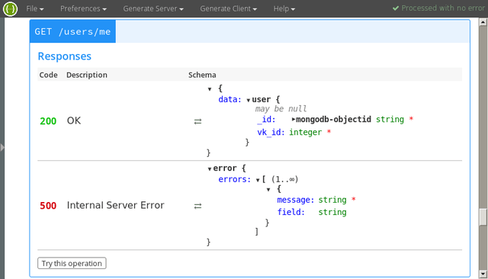Click the vertical scrollbar thumb
The height and width of the screenshot is (279, 488).
[x=483, y=216]
